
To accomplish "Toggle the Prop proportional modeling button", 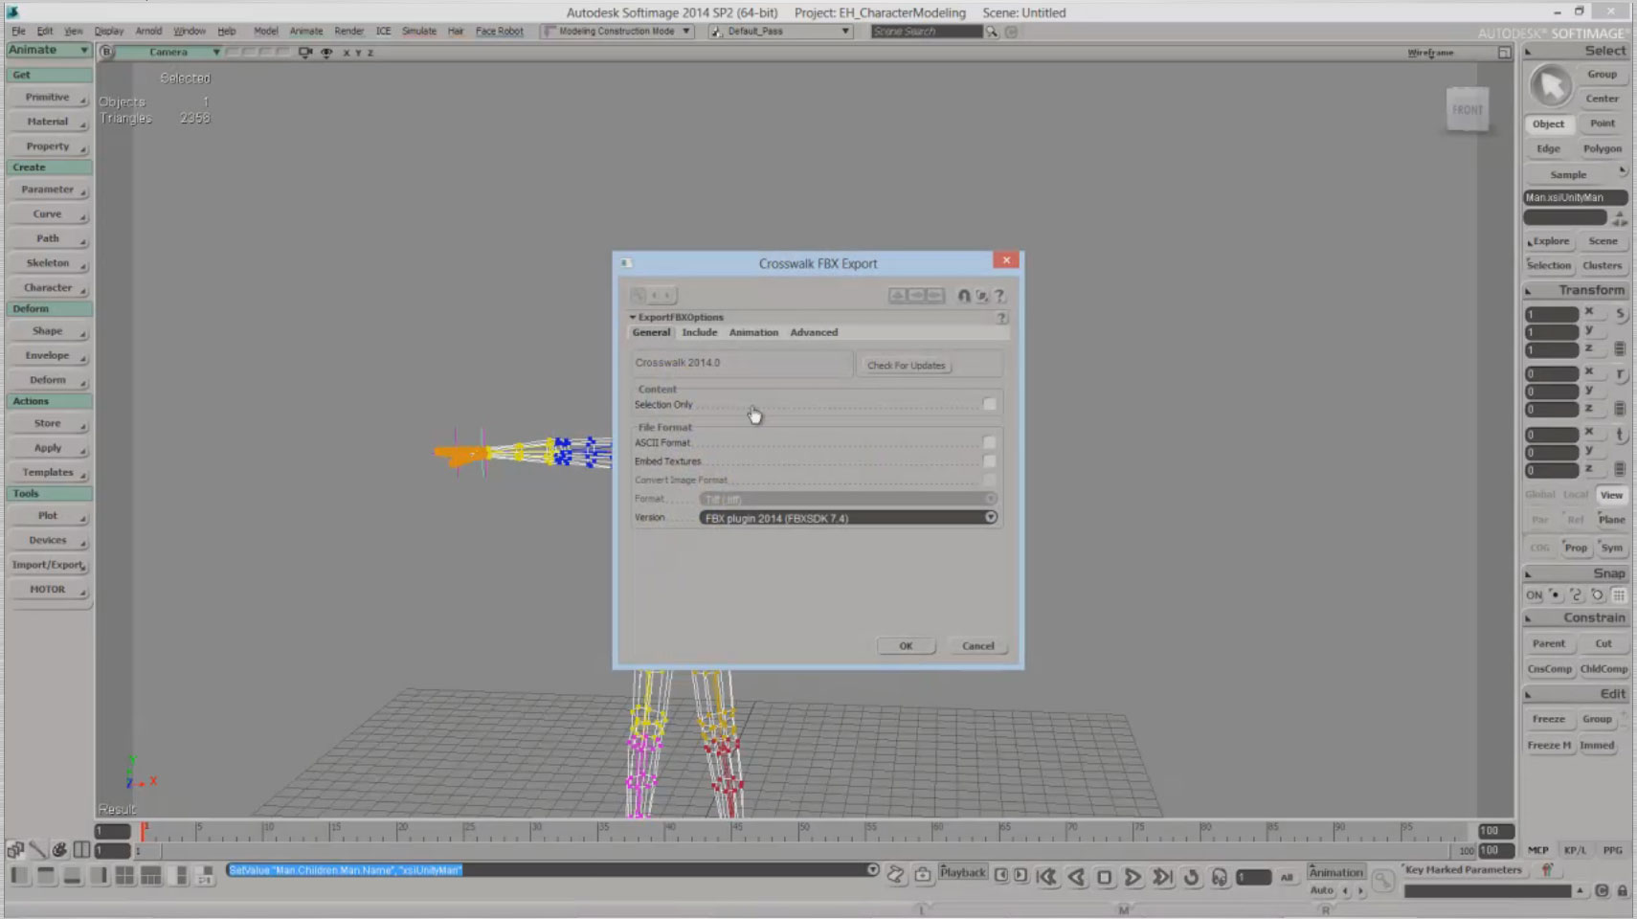I will 1575,548.
